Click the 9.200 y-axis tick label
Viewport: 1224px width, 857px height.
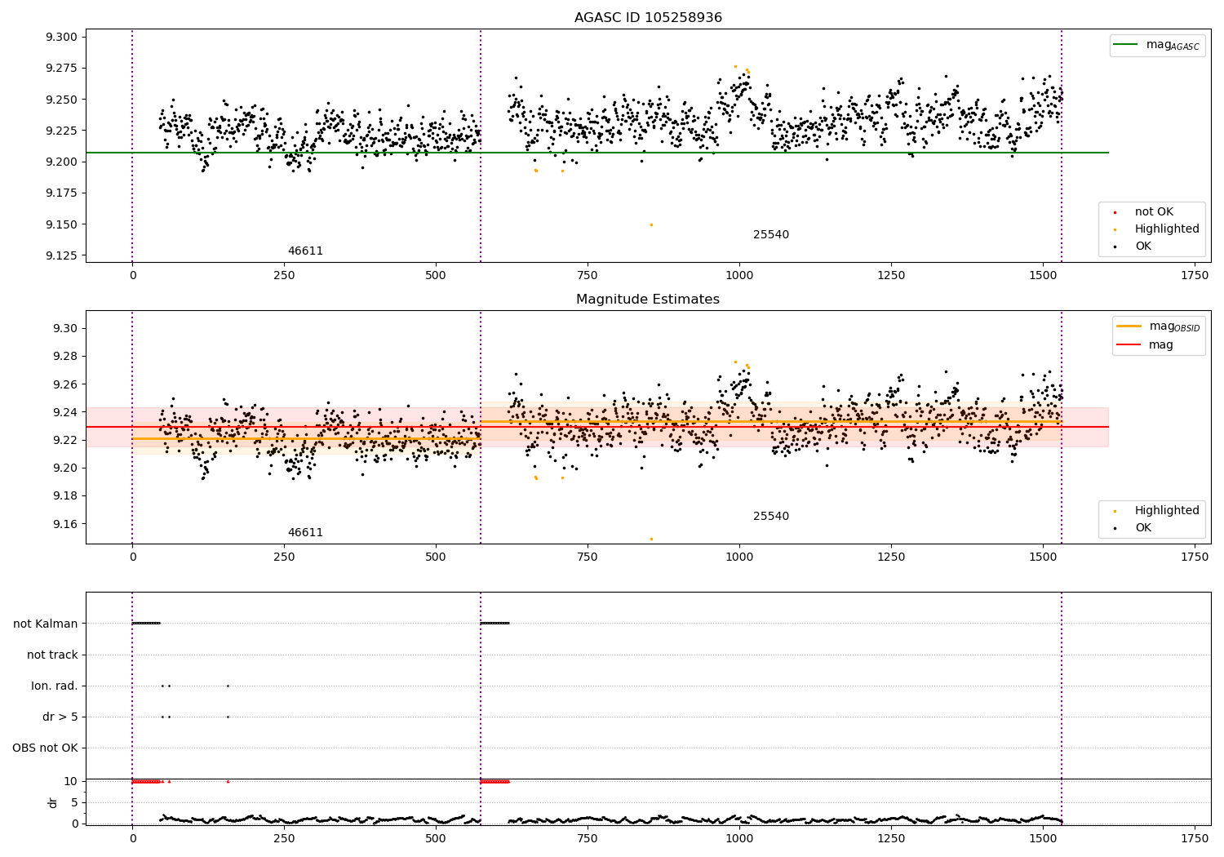(x=61, y=162)
